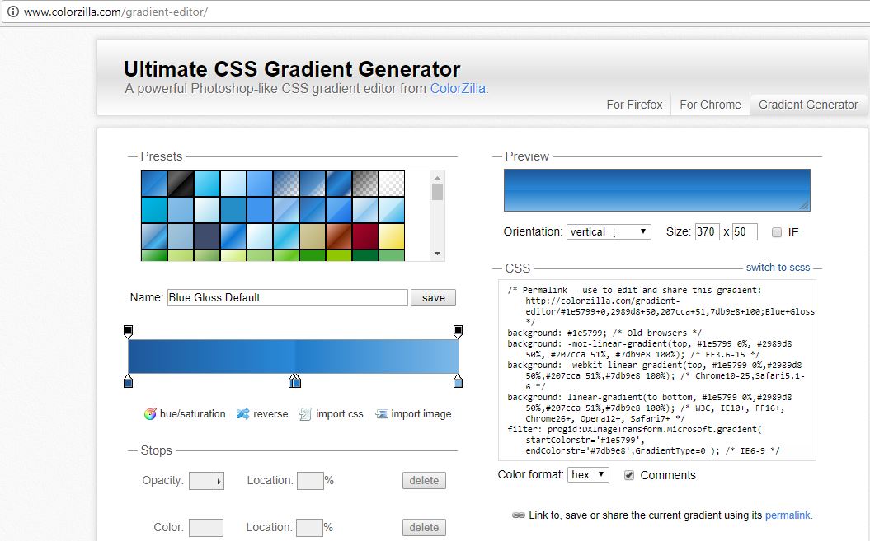
Task: Click the site info icon in address bar
Action: 12,12
